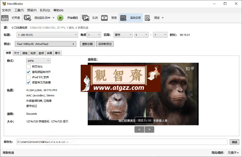The width and height of the screenshot is (242, 157).
Task: Show next preview with > button
Action: pos(149,129)
